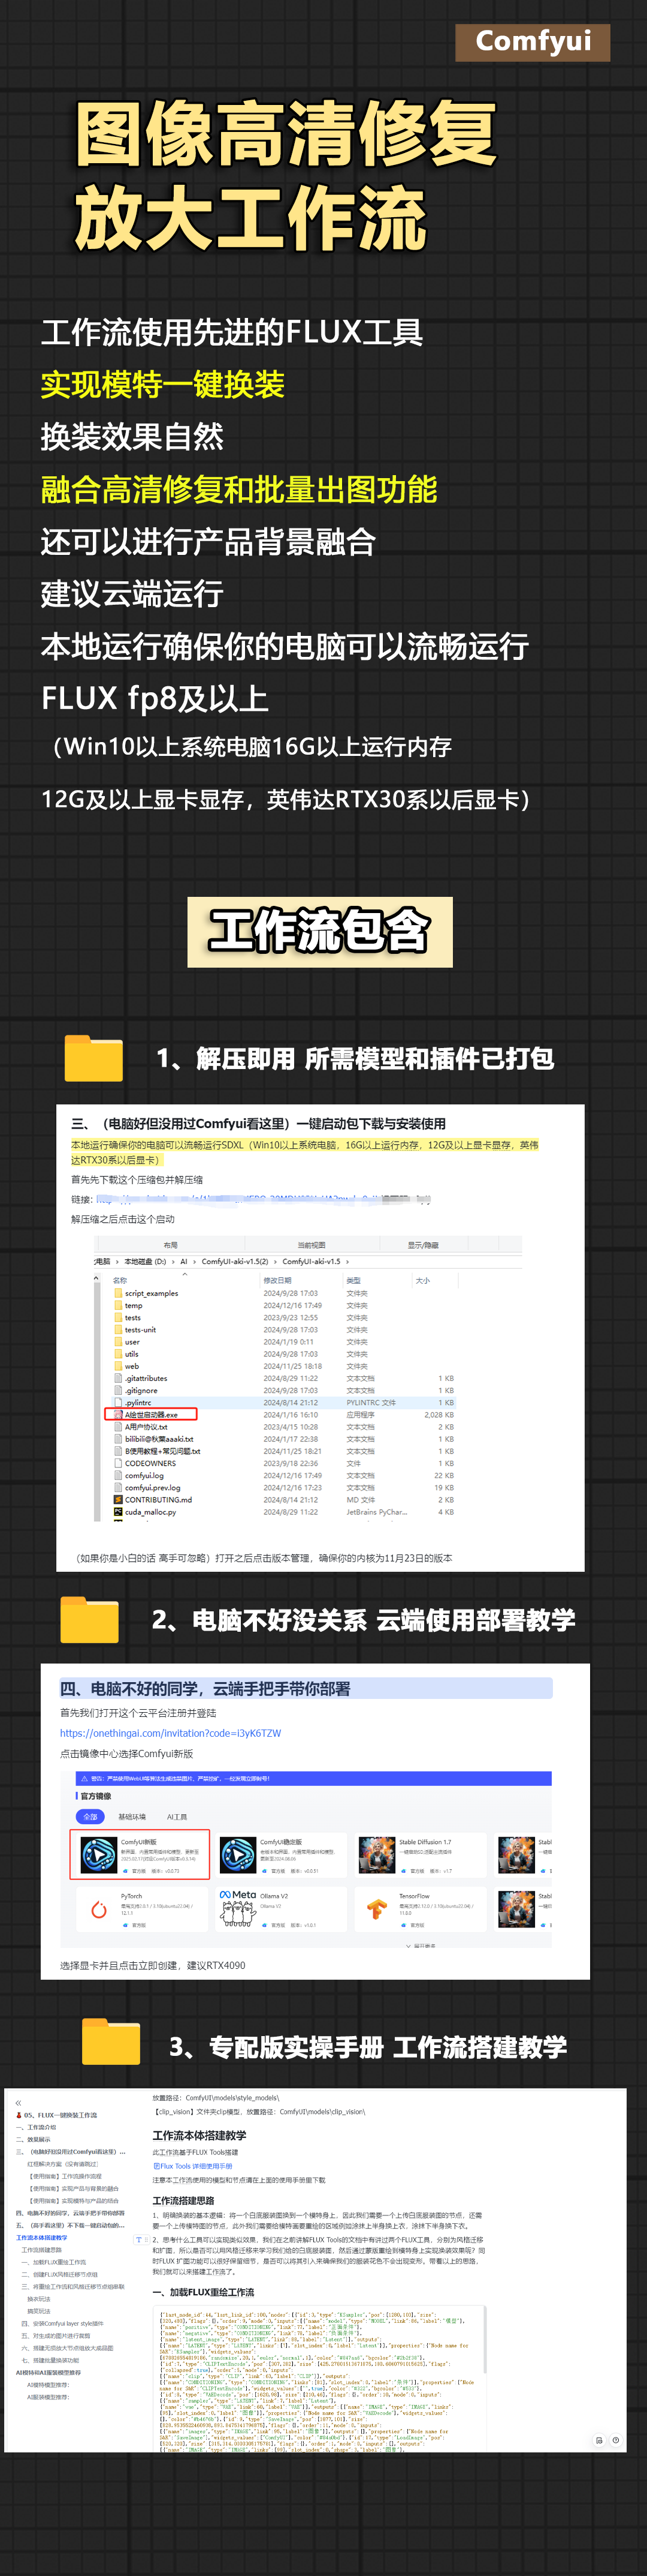Sort files by the 名称 column header
This screenshot has height=2576, width=647.
(120, 1280)
